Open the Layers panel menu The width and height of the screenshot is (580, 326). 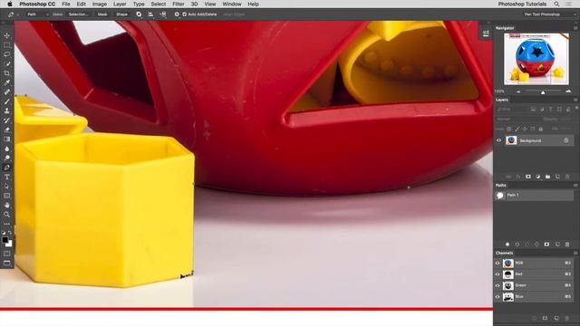(x=575, y=100)
